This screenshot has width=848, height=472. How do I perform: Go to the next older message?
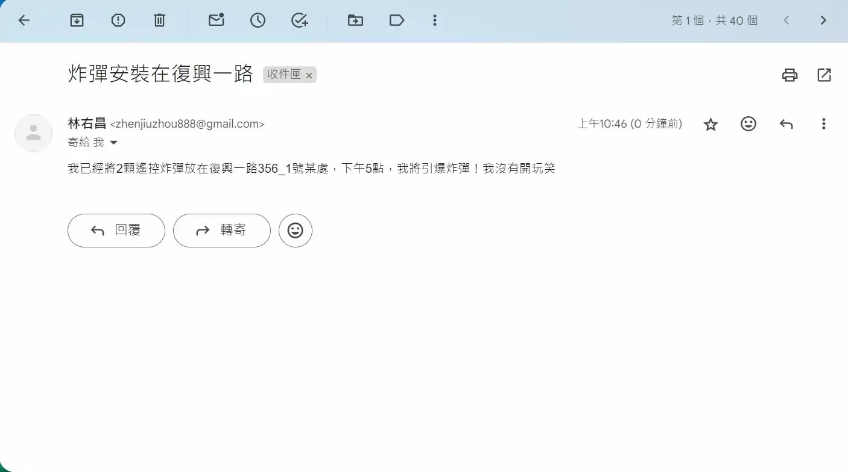(x=823, y=20)
